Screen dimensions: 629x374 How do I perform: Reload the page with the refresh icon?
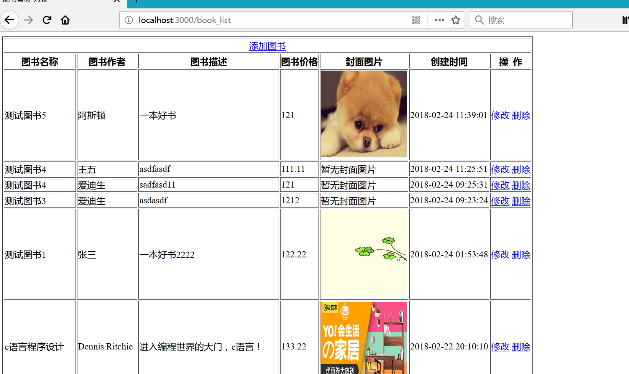(47, 20)
